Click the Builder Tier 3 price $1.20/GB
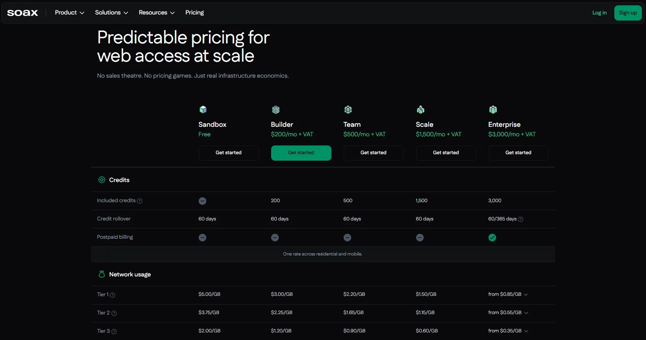The width and height of the screenshot is (646, 340). [281, 331]
